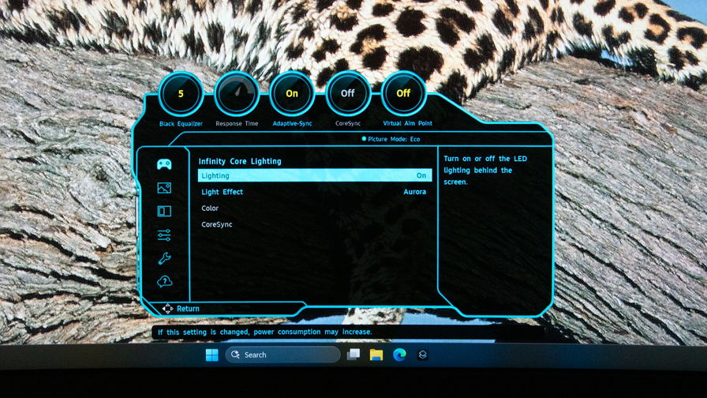Select the System wrench icon
The image size is (707, 398).
tap(164, 258)
